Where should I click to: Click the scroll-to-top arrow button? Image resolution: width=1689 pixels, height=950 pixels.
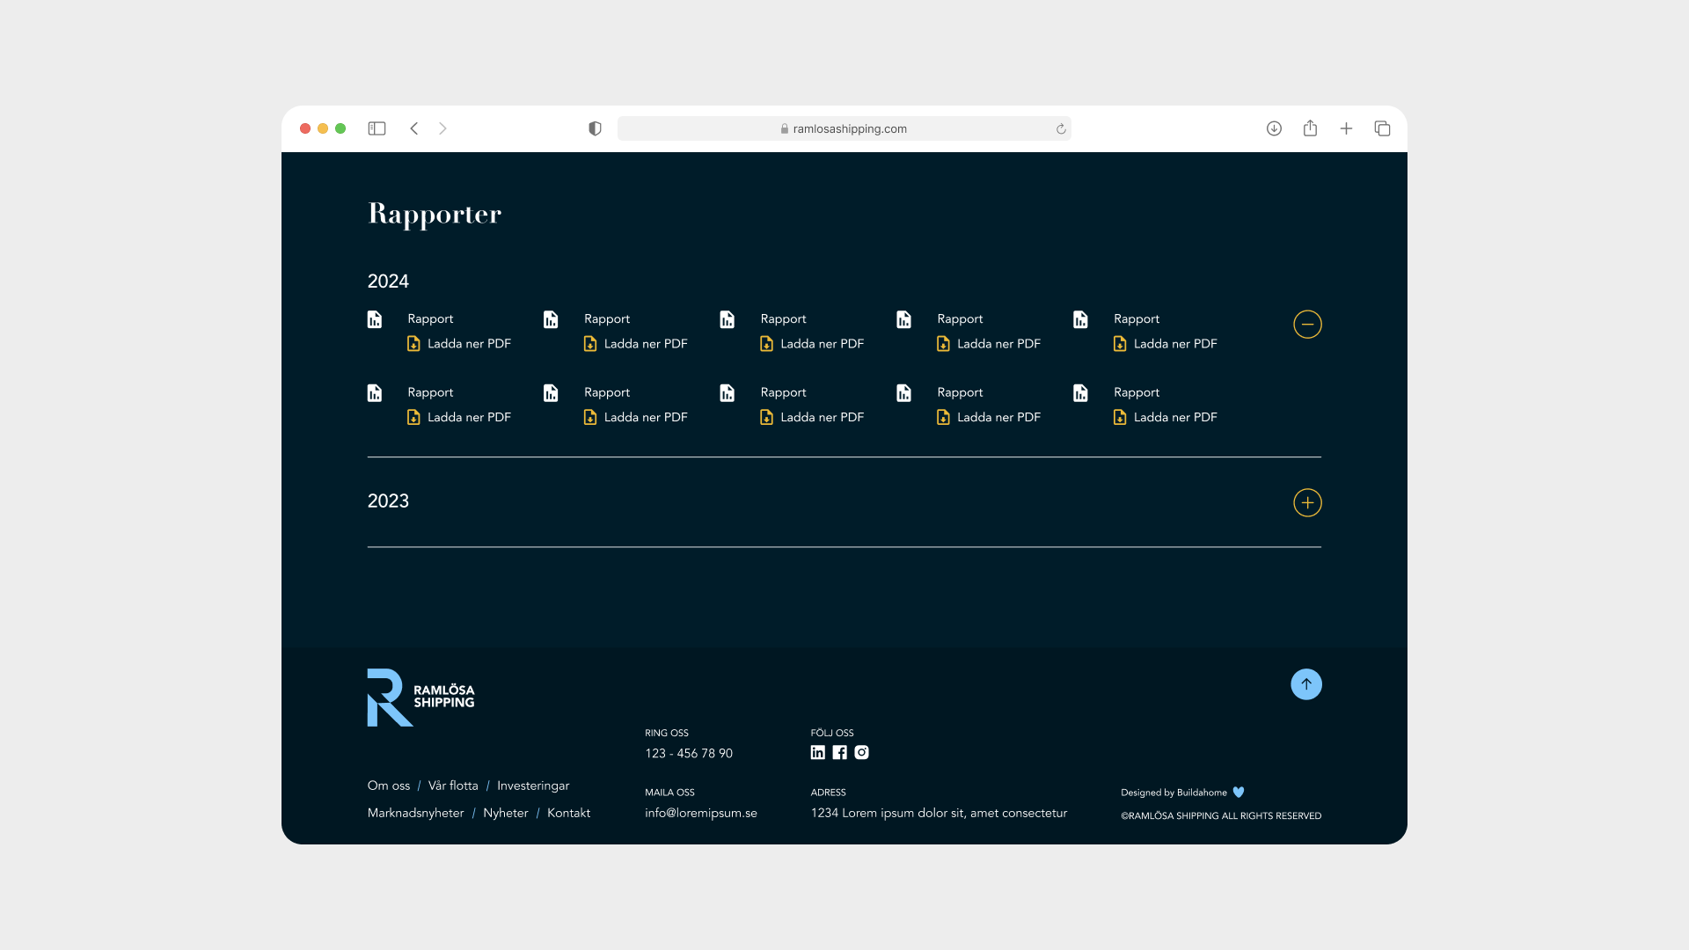(x=1305, y=684)
